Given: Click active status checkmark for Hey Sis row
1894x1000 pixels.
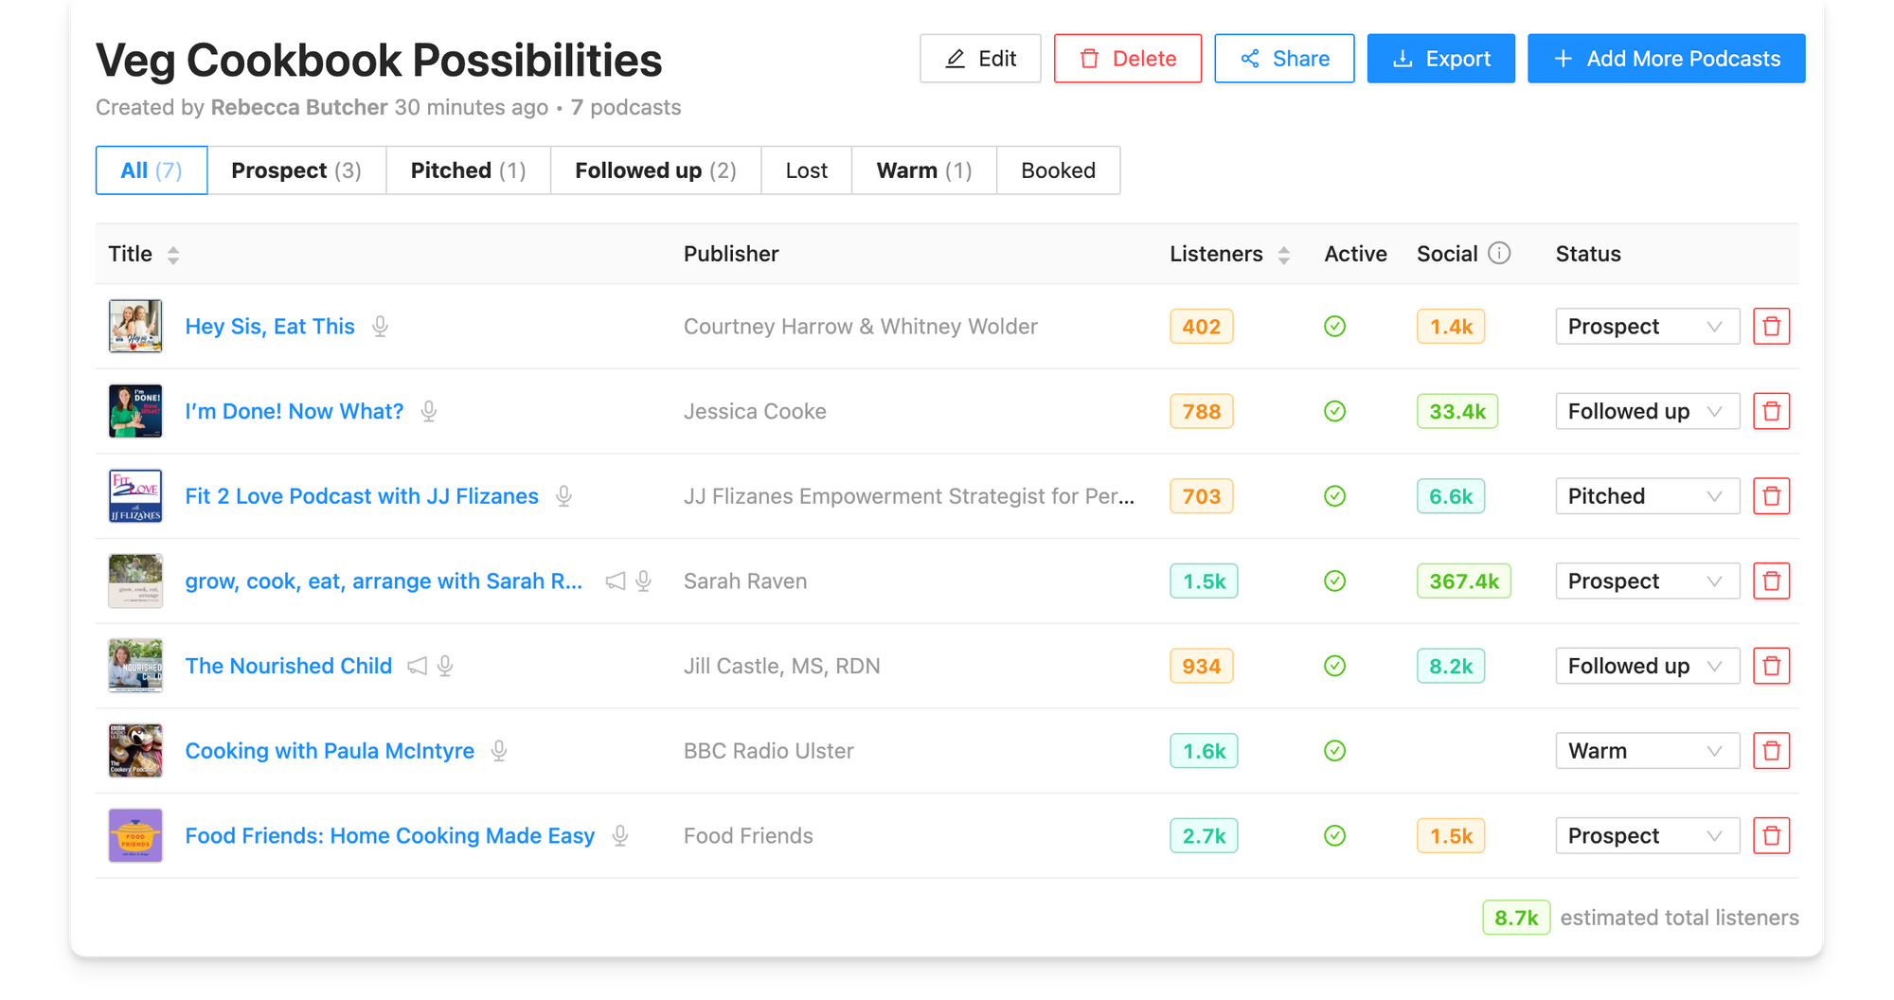Looking at the screenshot, I should pyautogui.click(x=1334, y=327).
